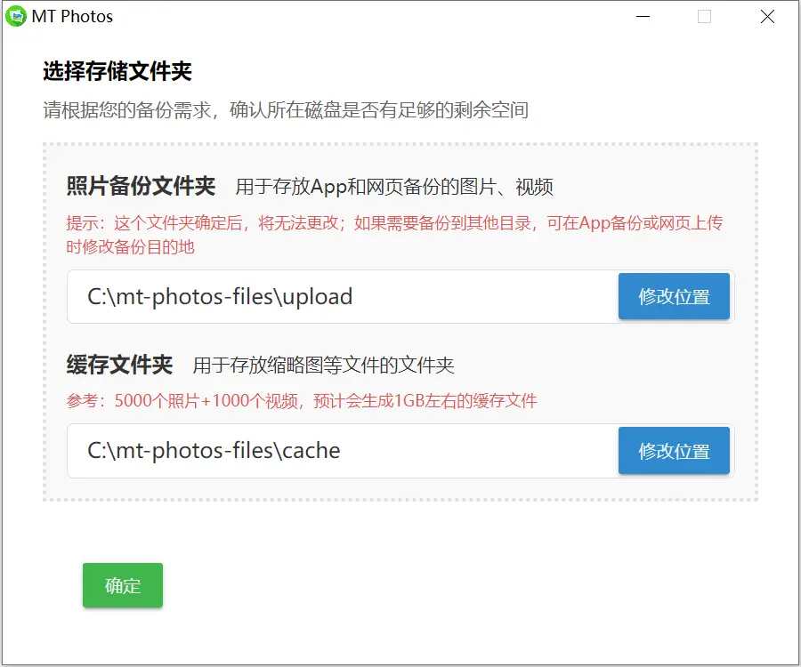Click the red note starting with 参考：5000个照片
The width and height of the screenshot is (801, 667).
pos(302,400)
